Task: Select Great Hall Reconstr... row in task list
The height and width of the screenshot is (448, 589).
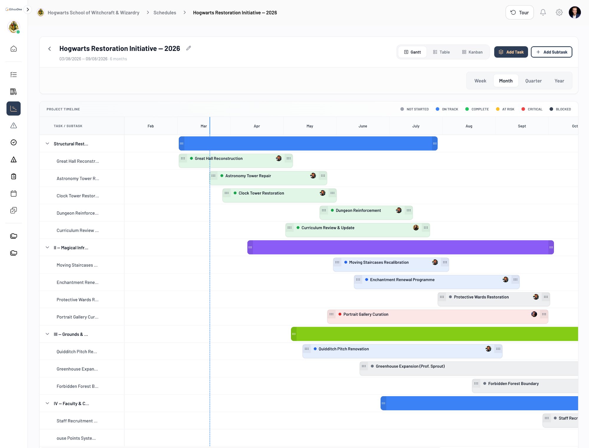Action: point(82,161)
